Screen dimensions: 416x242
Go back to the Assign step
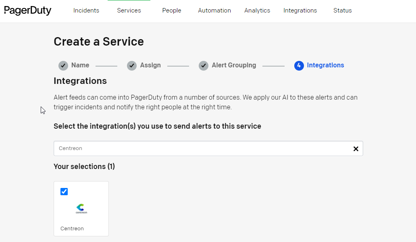(150, 65)
